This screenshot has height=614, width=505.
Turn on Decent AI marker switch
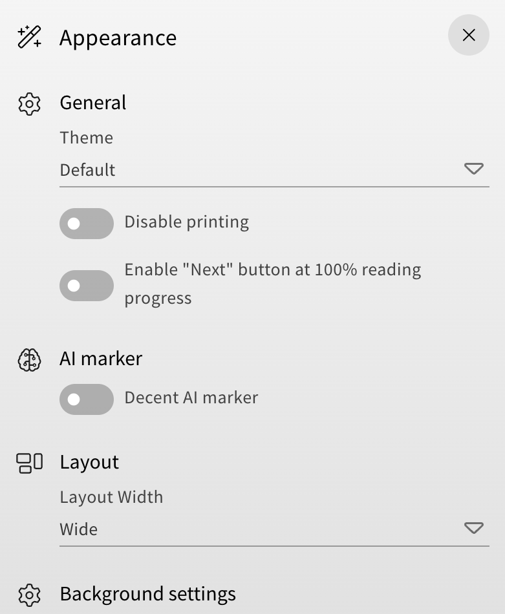(x=87, y=399)
